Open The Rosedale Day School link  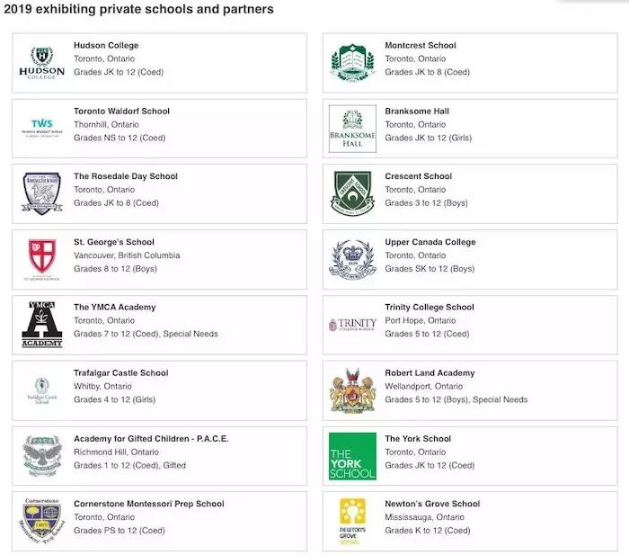coord(126,176)
